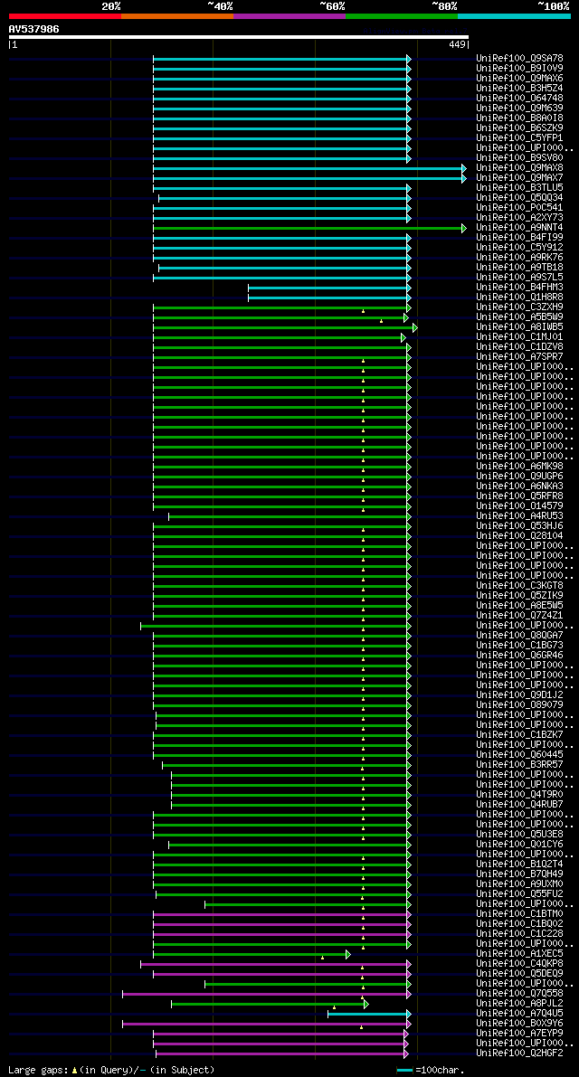
Task: Open hit UniRef100_C3ZXH9
Action: (519, 307)
